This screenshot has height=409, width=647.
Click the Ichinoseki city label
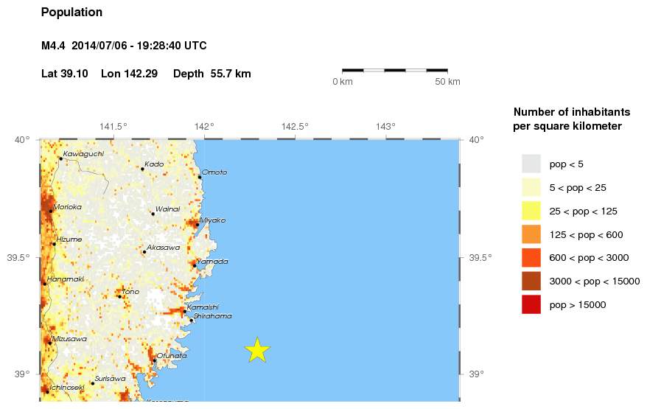click(x=67, y=387)
